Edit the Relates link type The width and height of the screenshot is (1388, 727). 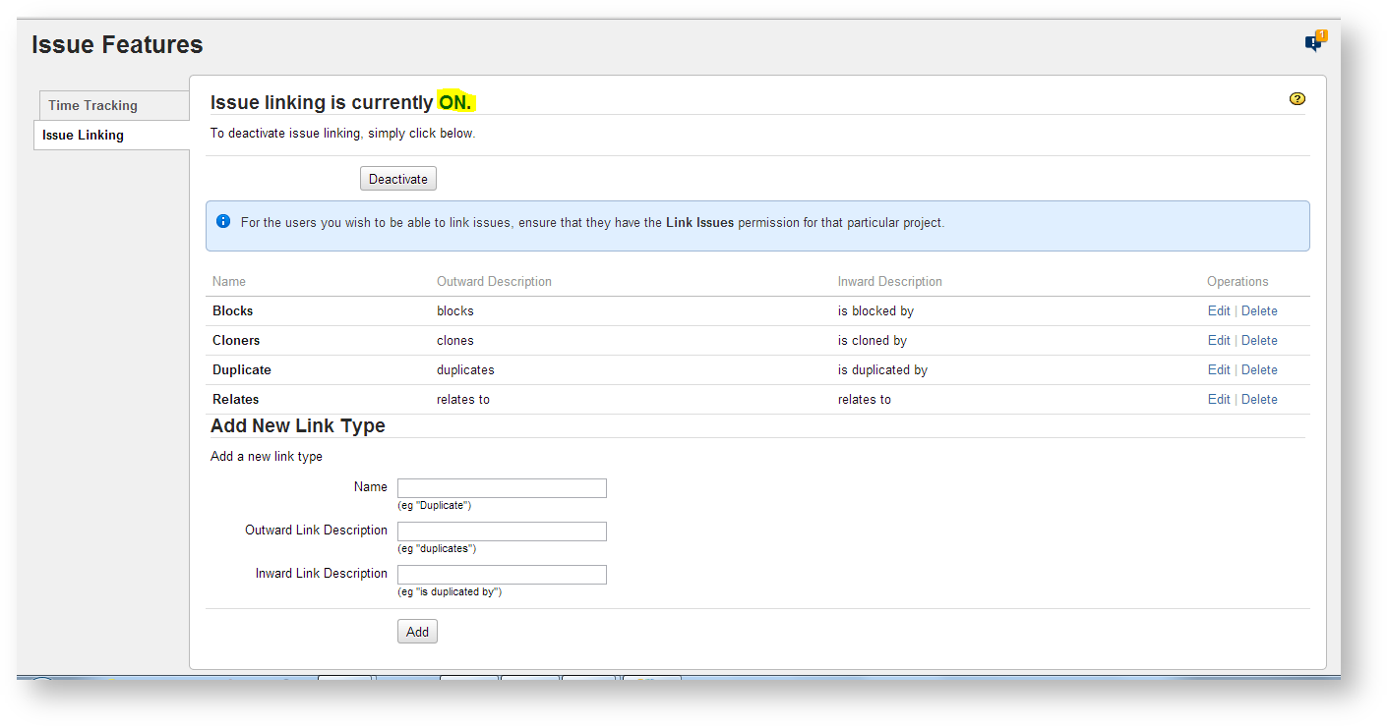(1218, 399)
